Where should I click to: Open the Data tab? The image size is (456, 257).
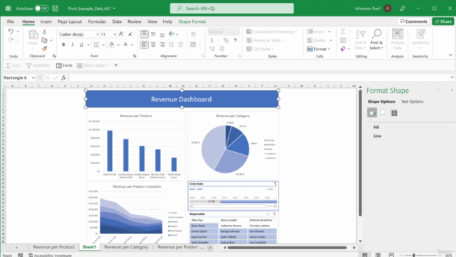(117, 21)
